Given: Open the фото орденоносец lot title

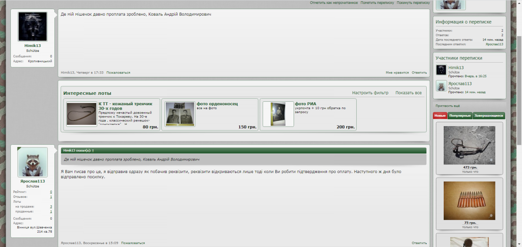Looking at the screenshot, I should 217,104.
